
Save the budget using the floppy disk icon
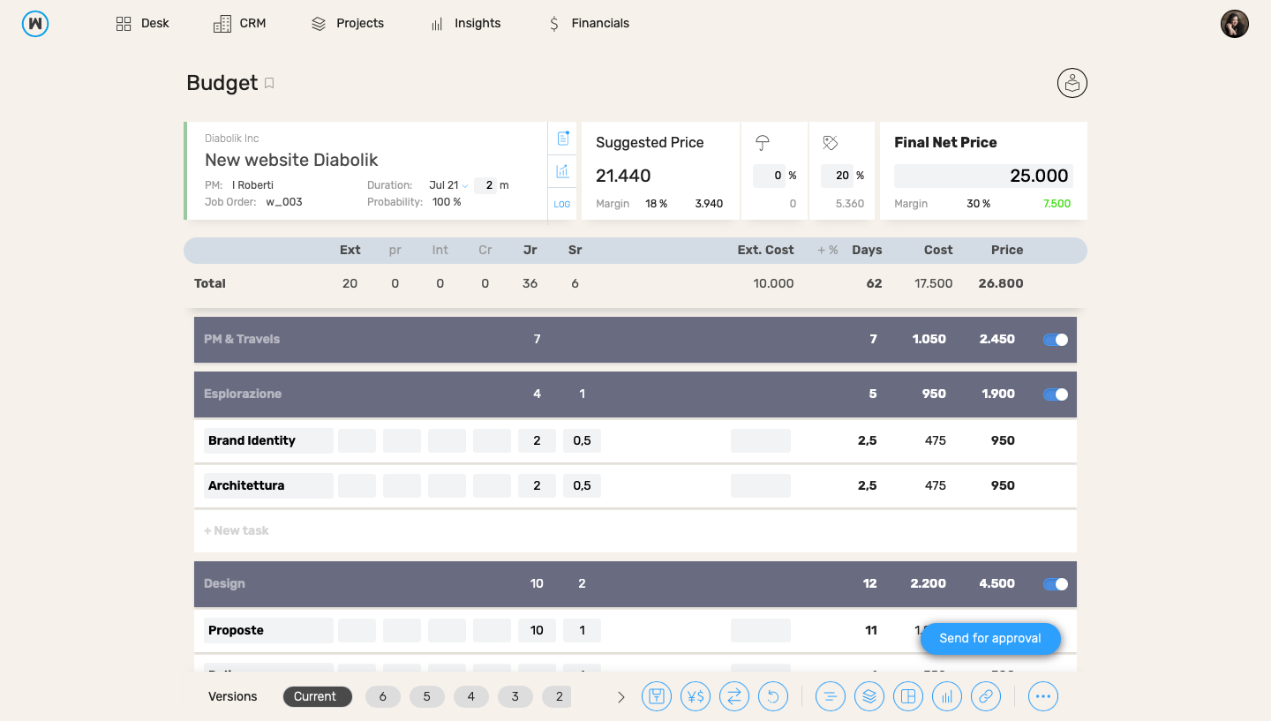[x=657, y=696]
